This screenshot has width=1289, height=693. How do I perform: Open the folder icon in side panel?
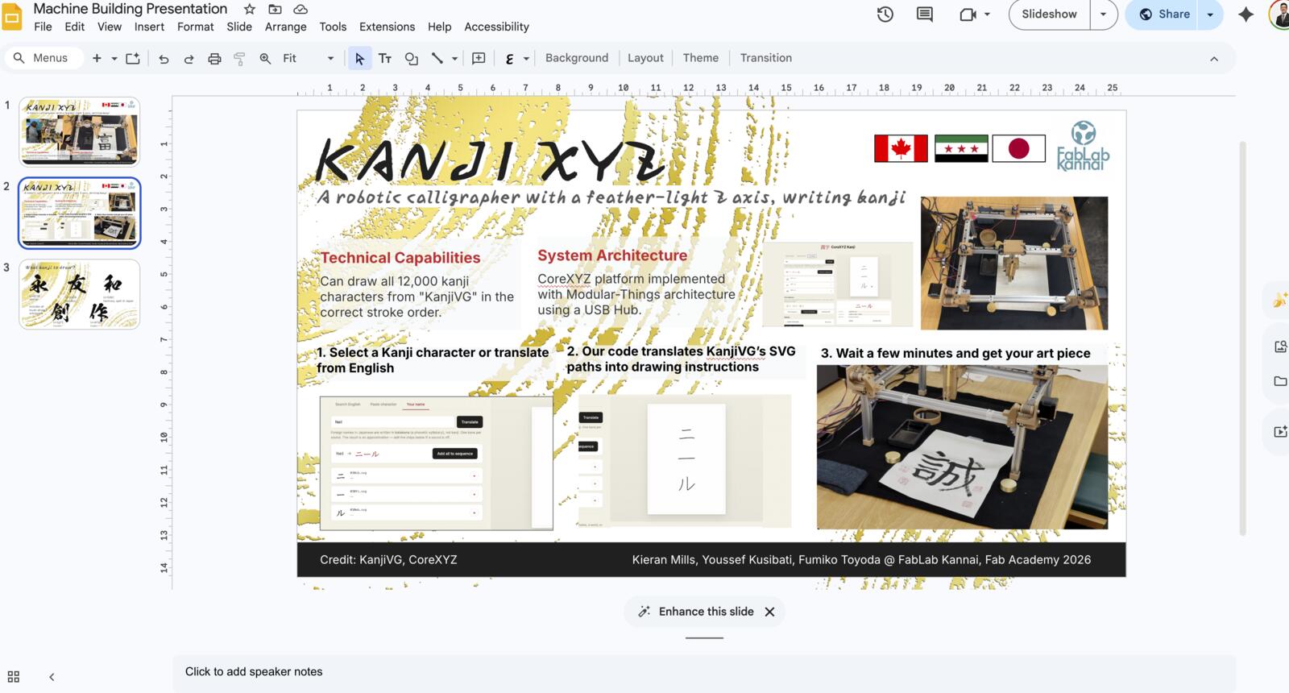[1279, 381]
